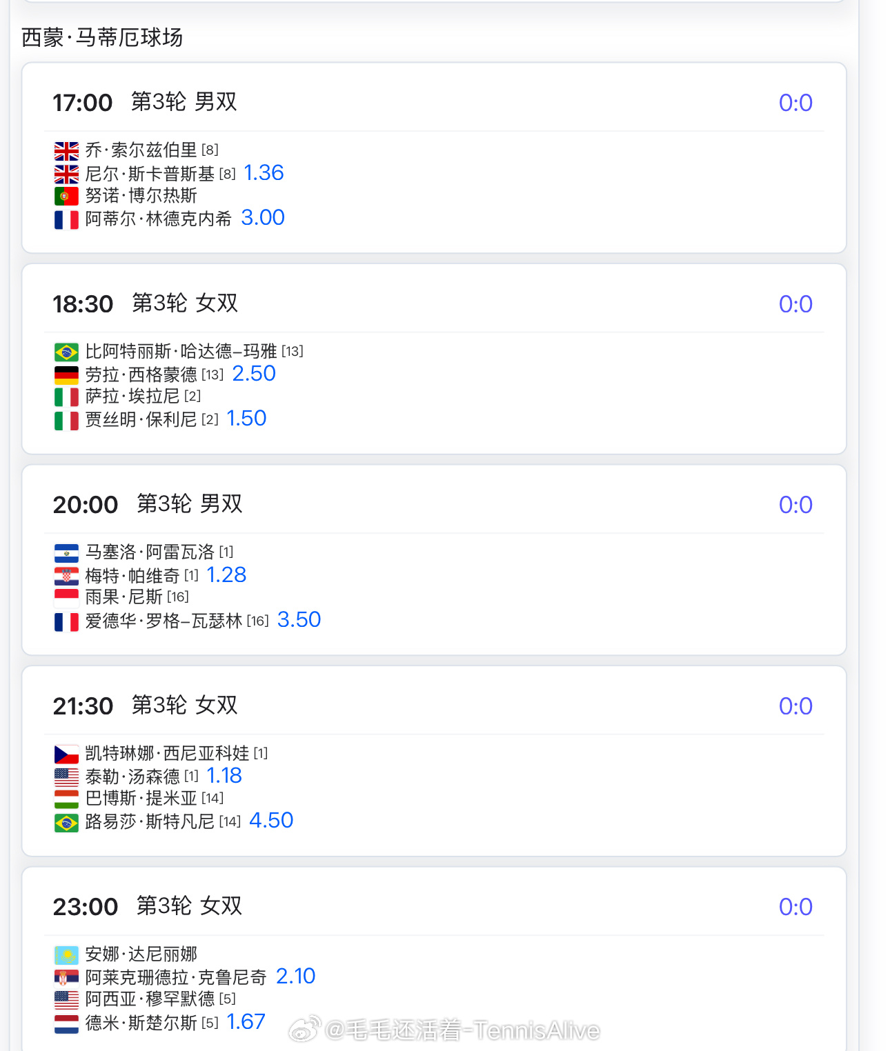Select odds 2.50 for 哈达德-玛雅/西格蒙德
This screenshot has height=1051, width=890.
click(x=254, y=374)
